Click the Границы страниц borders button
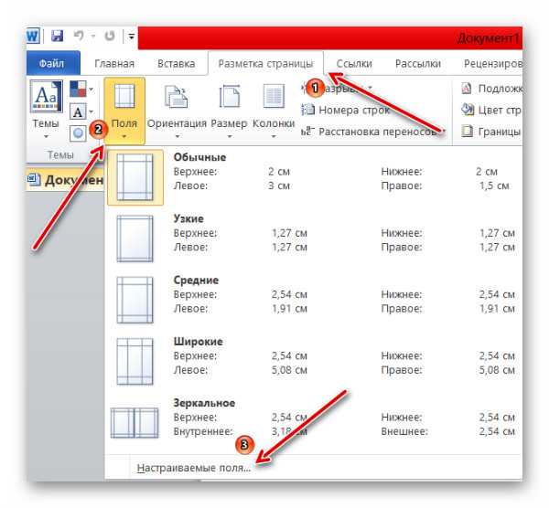Viewport: 549px width, 508px height. click(491, 132)
